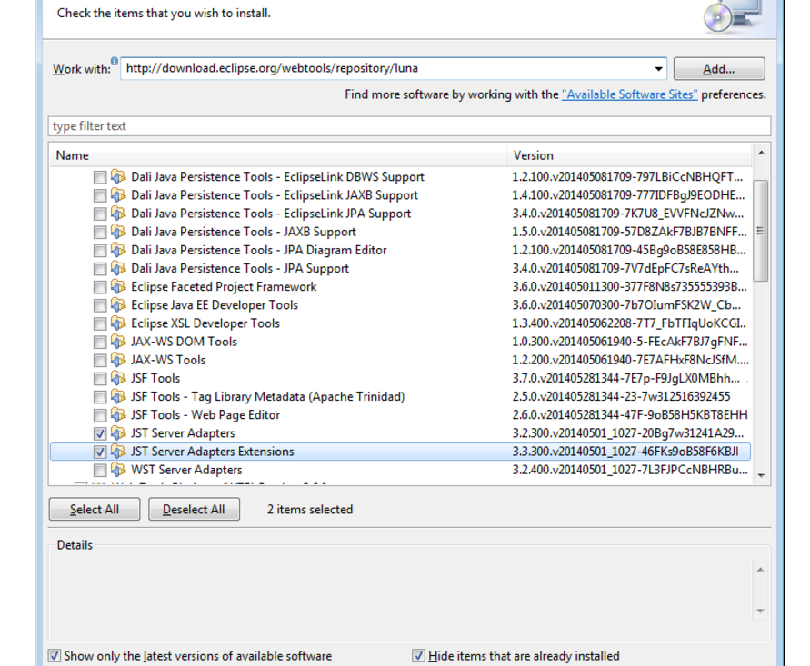Click Details pane scroll up arrow
This screenshot has width=810, height=666.
point(760,570)
